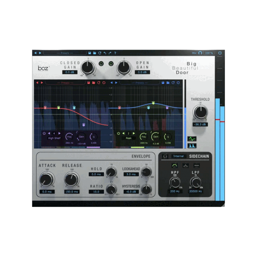The width and height of the screenshot is (257, 257).
Task: Go to the band after band 2 in Open EQ
Action: click(x=134, y=133)
